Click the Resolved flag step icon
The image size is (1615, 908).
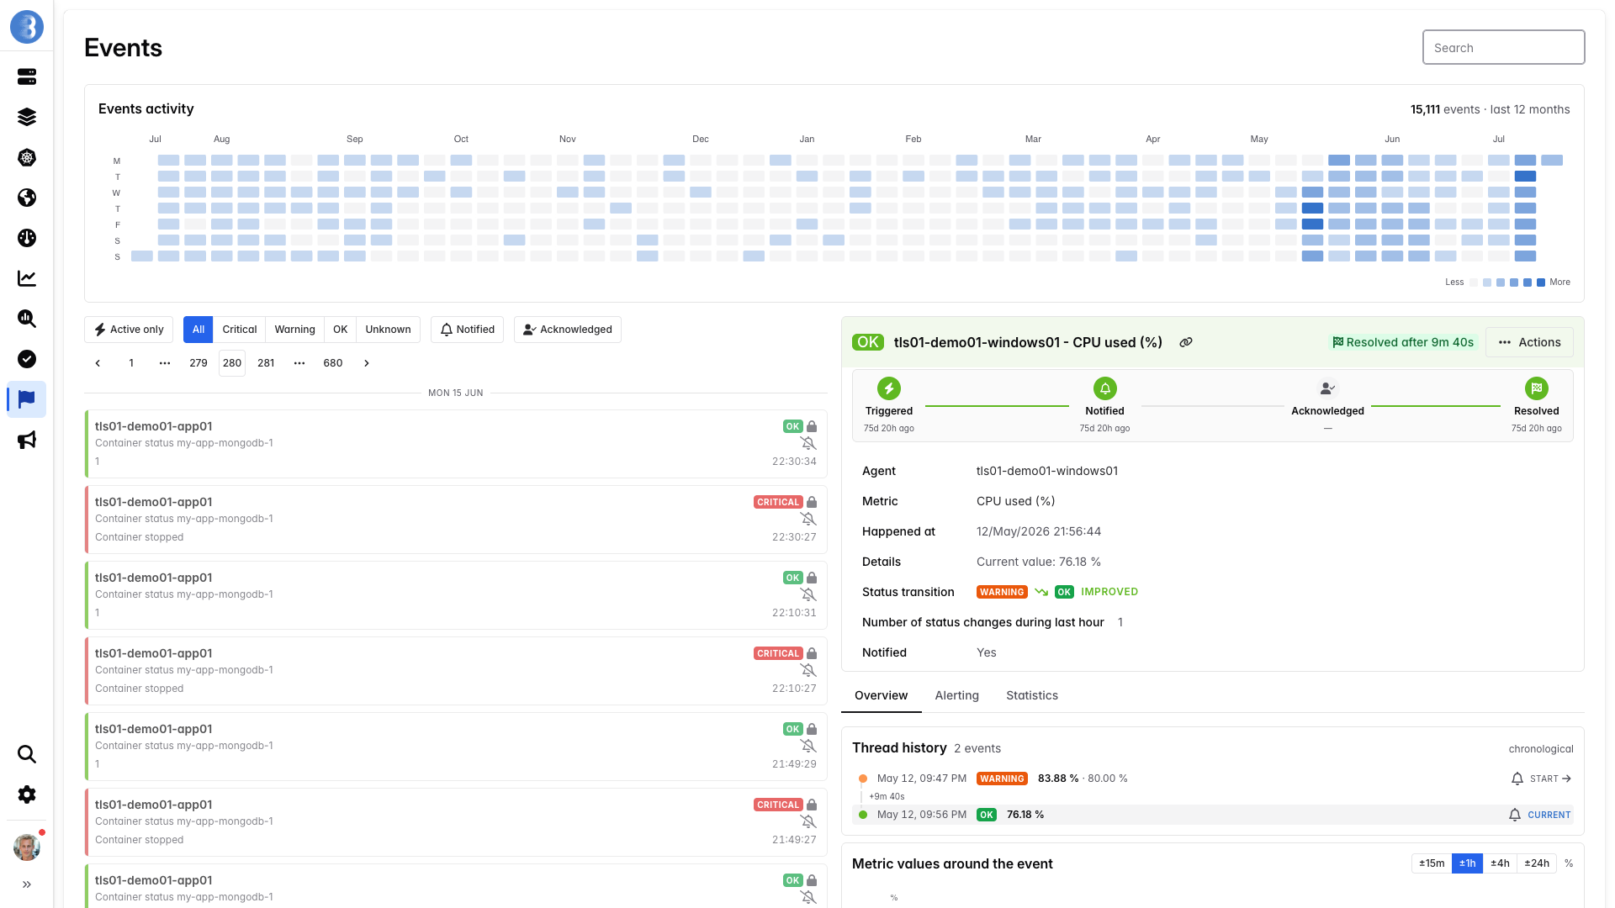tap(1537, 388)
